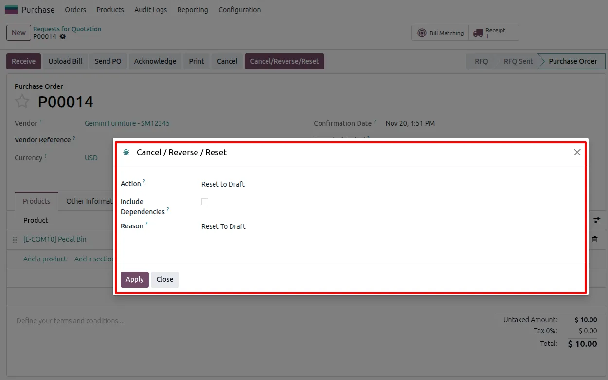Grab the Pedal Bin row drag handle
The height and width of the screenshot is (380, 608).
click(15, 239)
